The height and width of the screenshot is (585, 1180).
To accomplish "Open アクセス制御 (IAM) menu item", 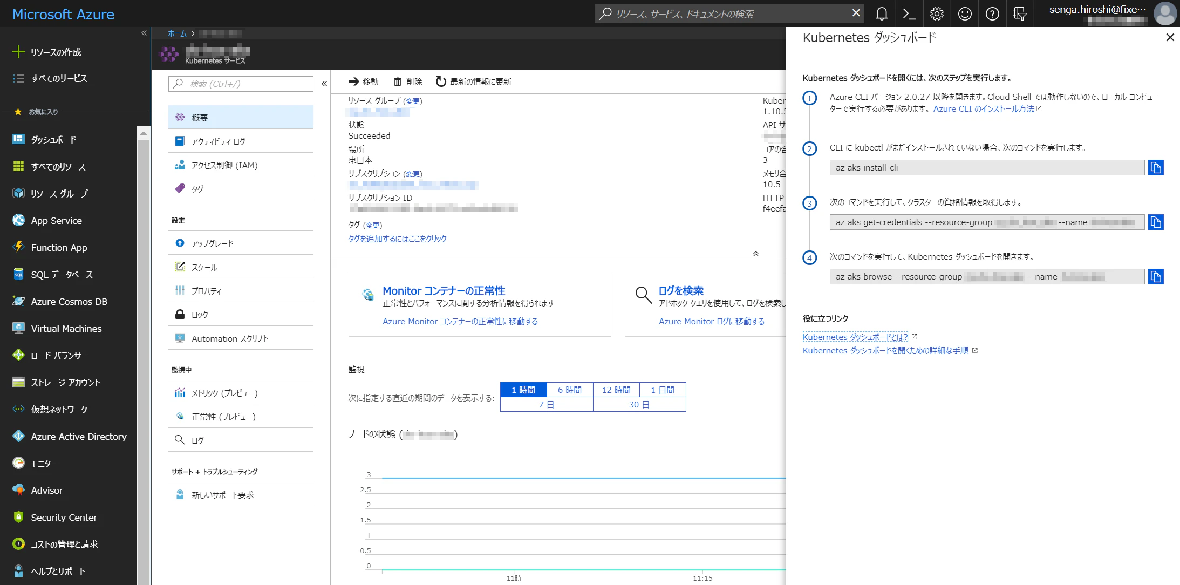I will 241,165.
